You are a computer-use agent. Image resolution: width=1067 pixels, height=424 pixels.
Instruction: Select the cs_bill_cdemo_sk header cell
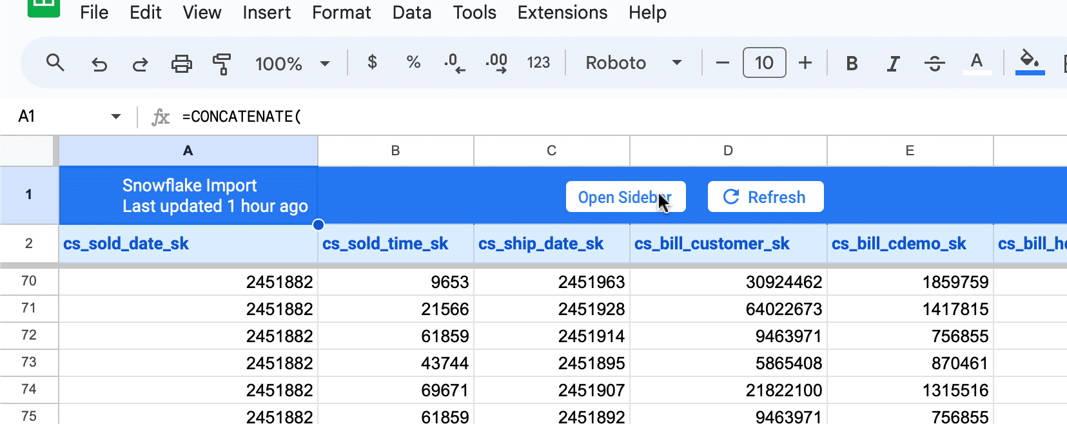click(x=910, y=244)
